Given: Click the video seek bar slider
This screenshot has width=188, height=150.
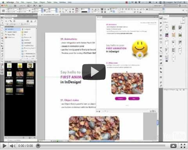Looking at the screenshot, I should coord(38,146).
